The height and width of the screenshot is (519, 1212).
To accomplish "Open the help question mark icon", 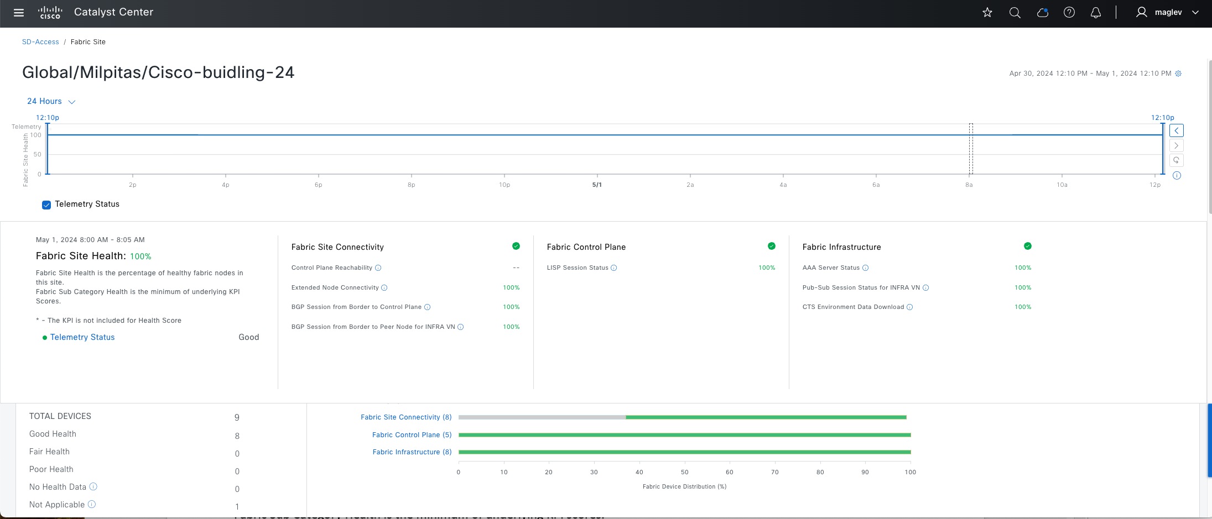I will point(1069,12).
